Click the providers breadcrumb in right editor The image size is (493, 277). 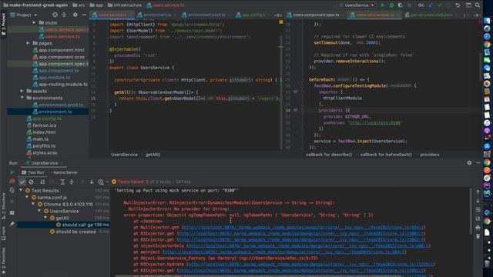[x=430, y=155]
